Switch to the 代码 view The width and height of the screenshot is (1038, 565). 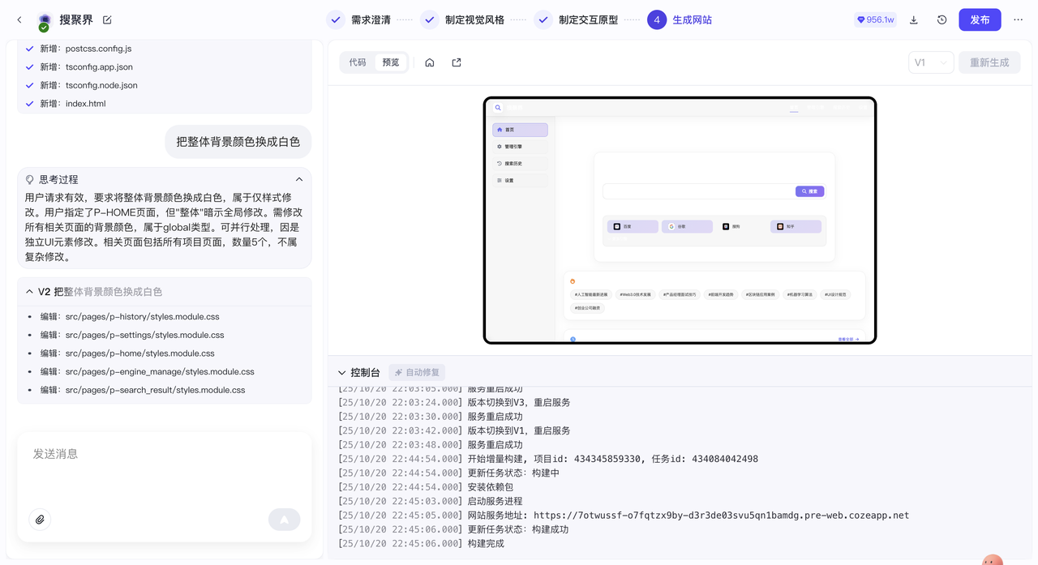tap(358, 62)
